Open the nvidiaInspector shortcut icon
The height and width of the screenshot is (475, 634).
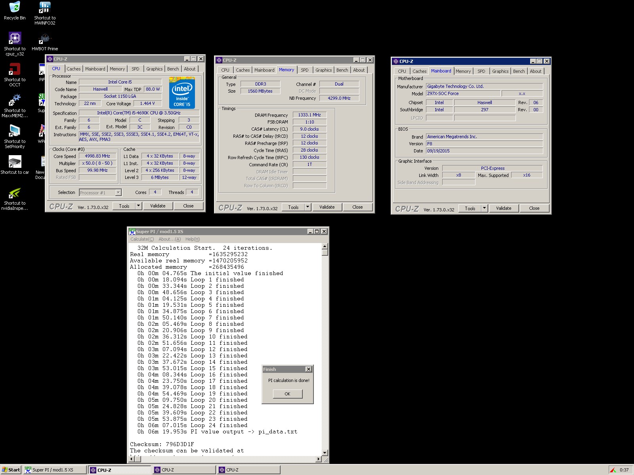(x=15, y=198)
